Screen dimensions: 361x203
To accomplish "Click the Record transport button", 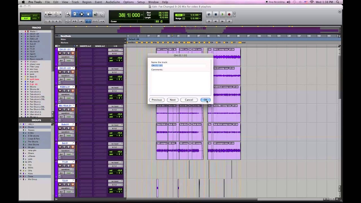I will (x=229, y=14).
